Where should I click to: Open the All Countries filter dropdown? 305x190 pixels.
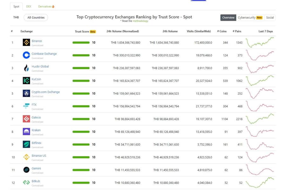point(36,17)
